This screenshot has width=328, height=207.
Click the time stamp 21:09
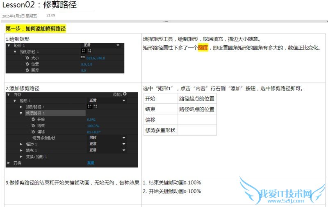(x=51, y=15)
